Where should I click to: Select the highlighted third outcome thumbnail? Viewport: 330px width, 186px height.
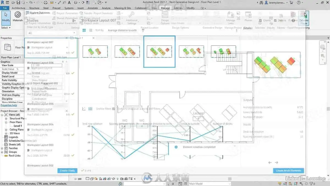point(159,52)
